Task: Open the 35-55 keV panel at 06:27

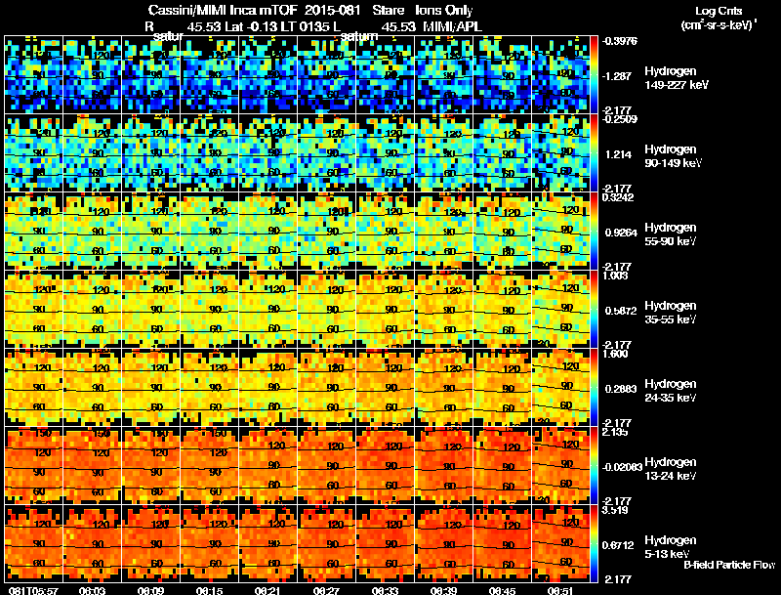Action: click(327, 310)
